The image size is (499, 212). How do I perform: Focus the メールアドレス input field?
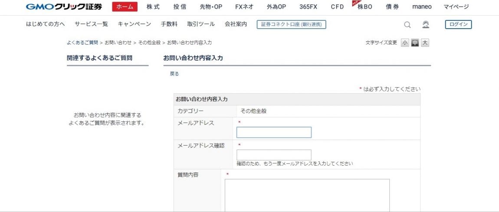274,132
